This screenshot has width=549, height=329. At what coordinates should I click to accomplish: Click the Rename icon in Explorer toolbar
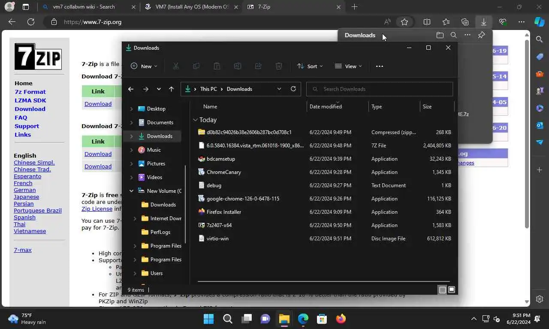237,66
